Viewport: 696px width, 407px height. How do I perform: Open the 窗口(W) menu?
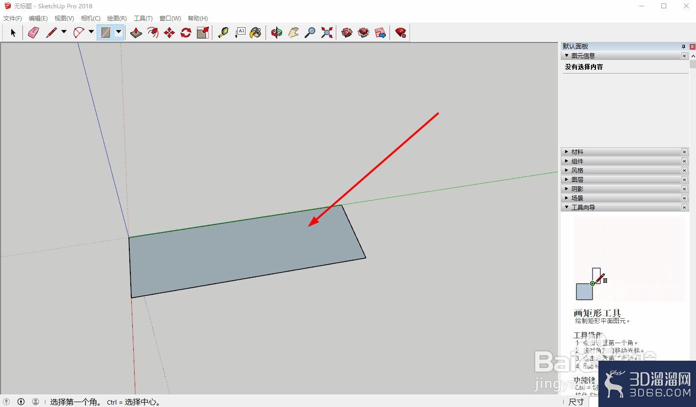[170, 18]
